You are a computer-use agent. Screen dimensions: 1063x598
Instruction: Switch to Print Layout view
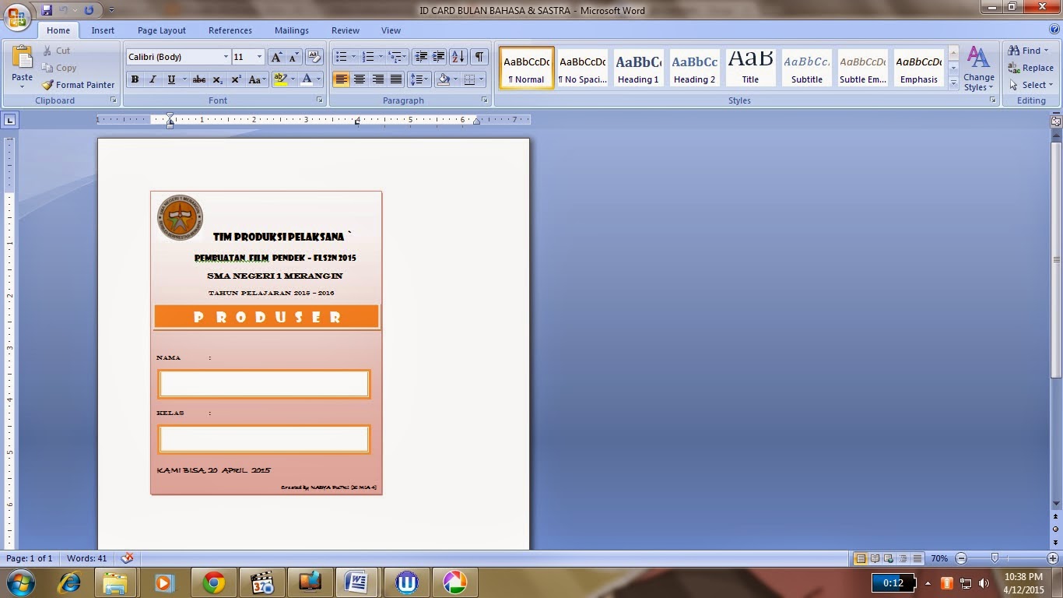coord(861,558)
